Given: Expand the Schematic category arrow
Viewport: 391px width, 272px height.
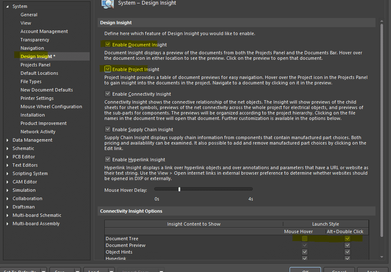Looking at the screenshot, I should tap(8, 149).
